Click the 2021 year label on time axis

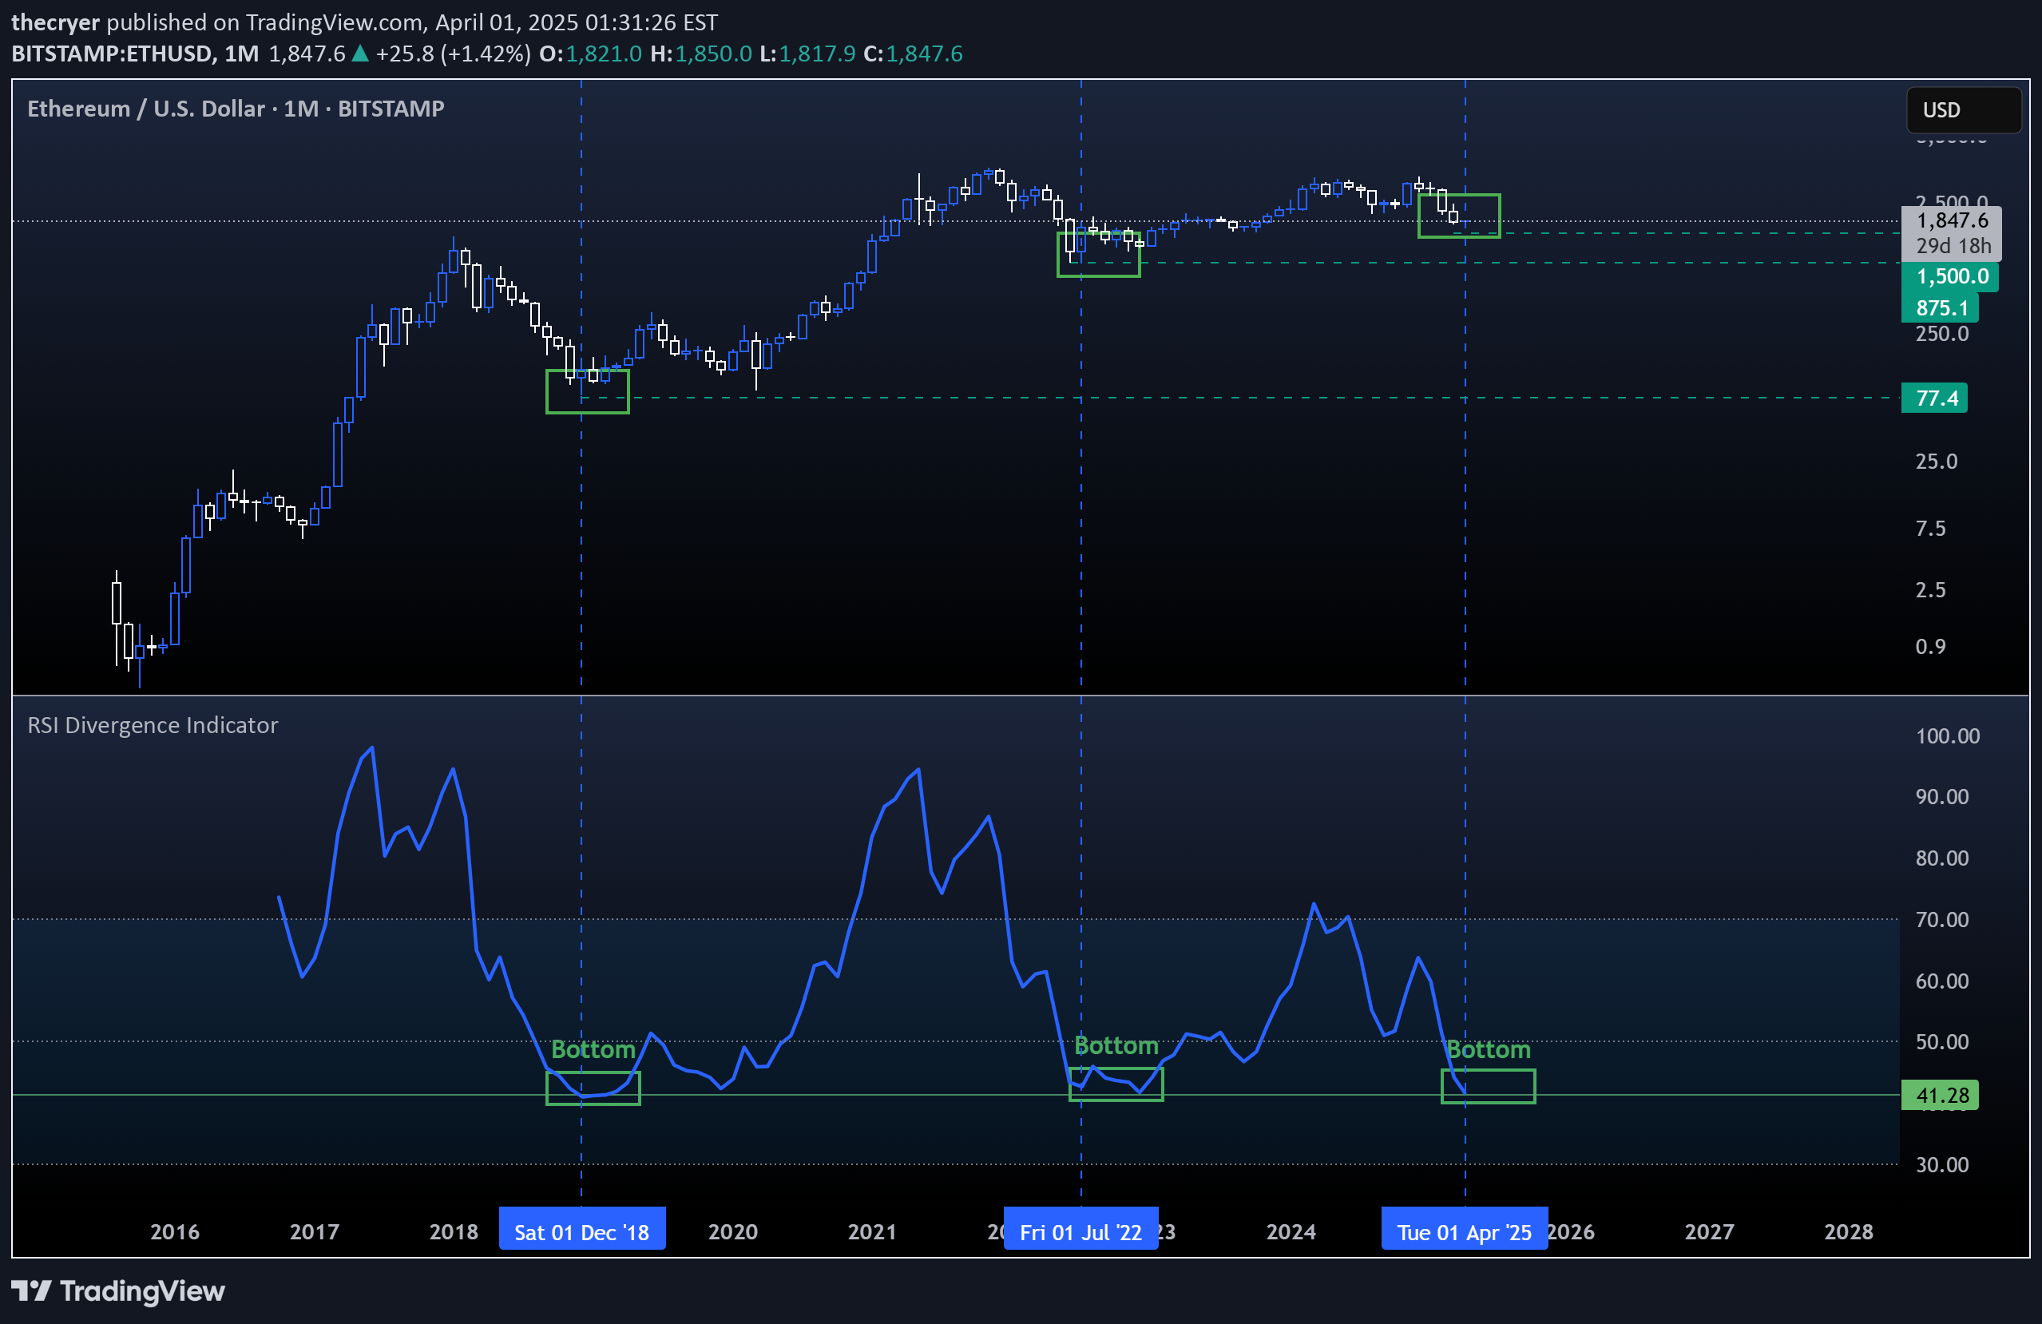873,1231
